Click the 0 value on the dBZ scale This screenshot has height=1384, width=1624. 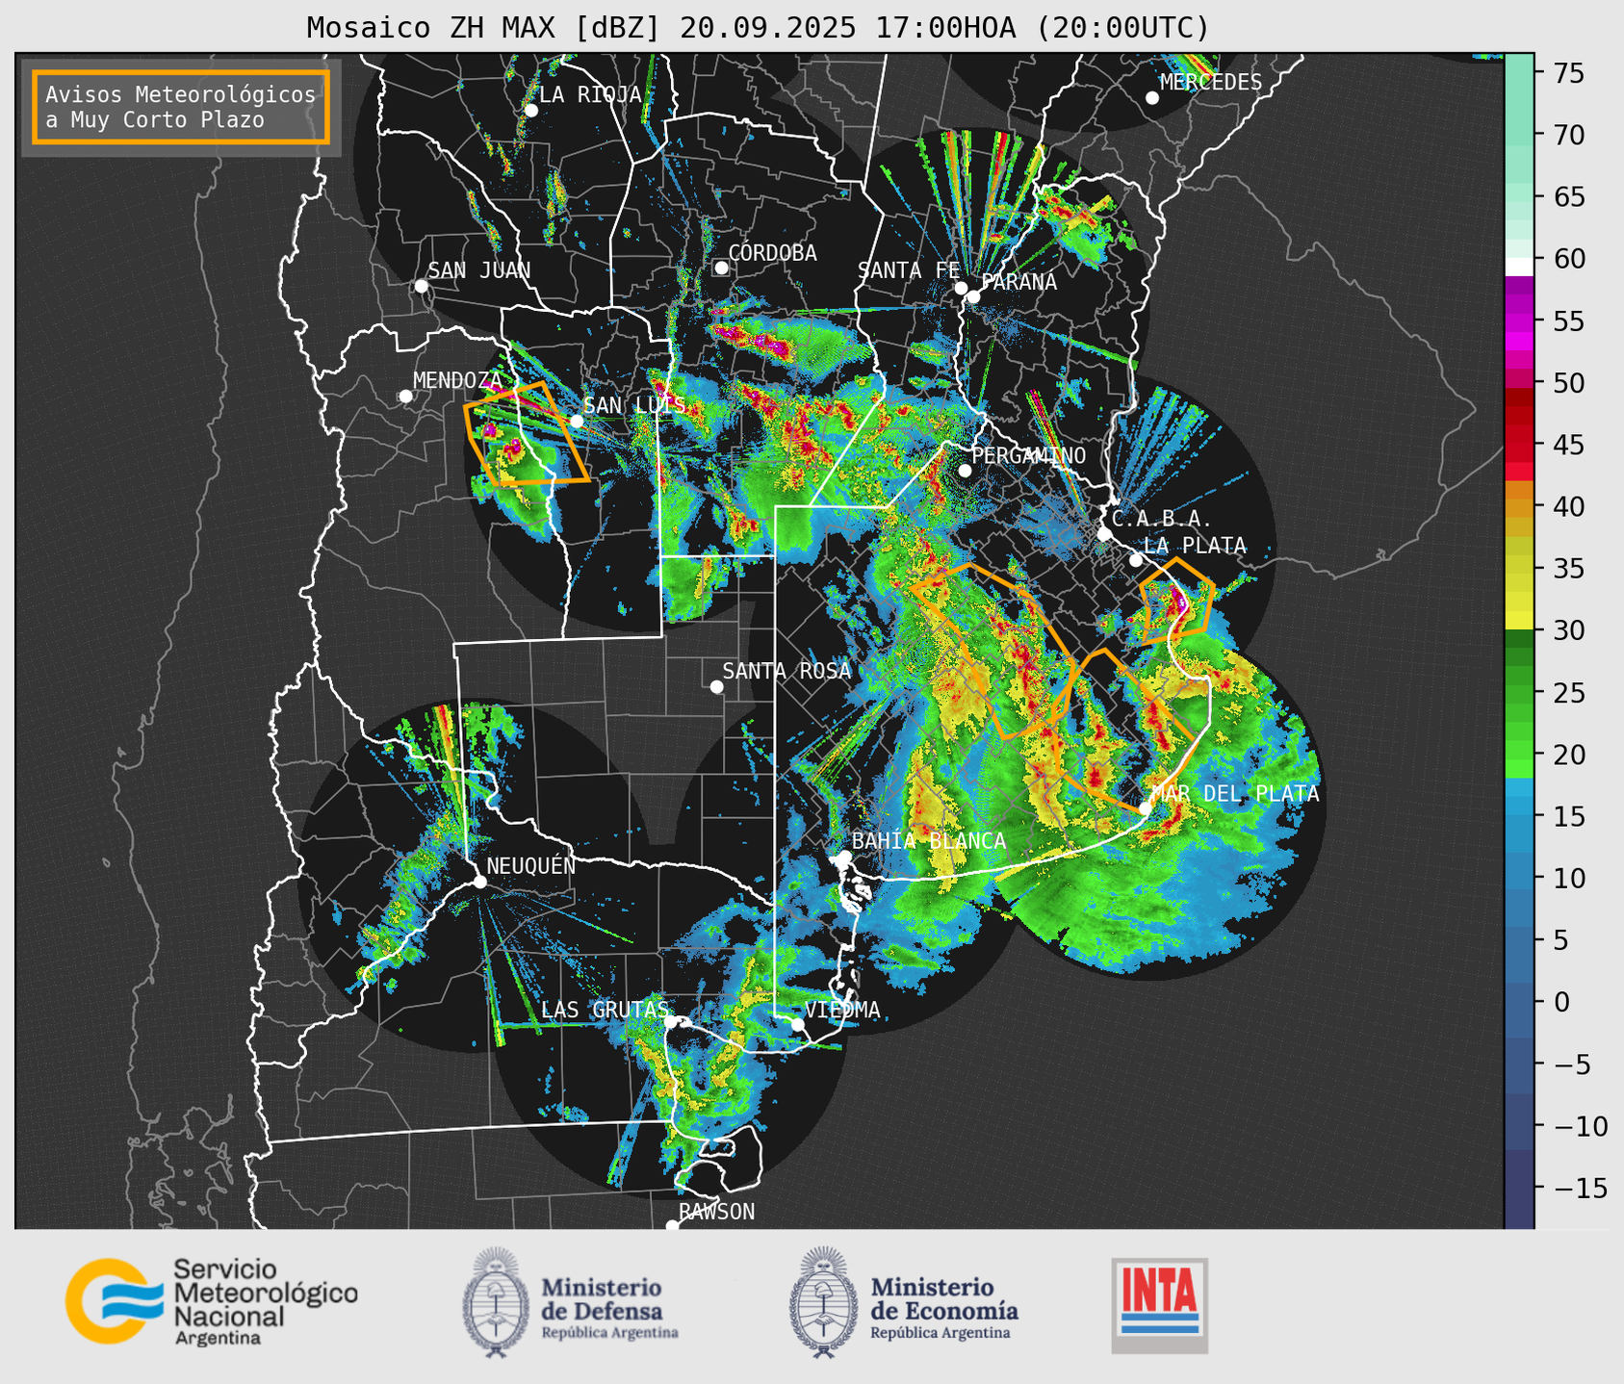pos(1560,1002)
